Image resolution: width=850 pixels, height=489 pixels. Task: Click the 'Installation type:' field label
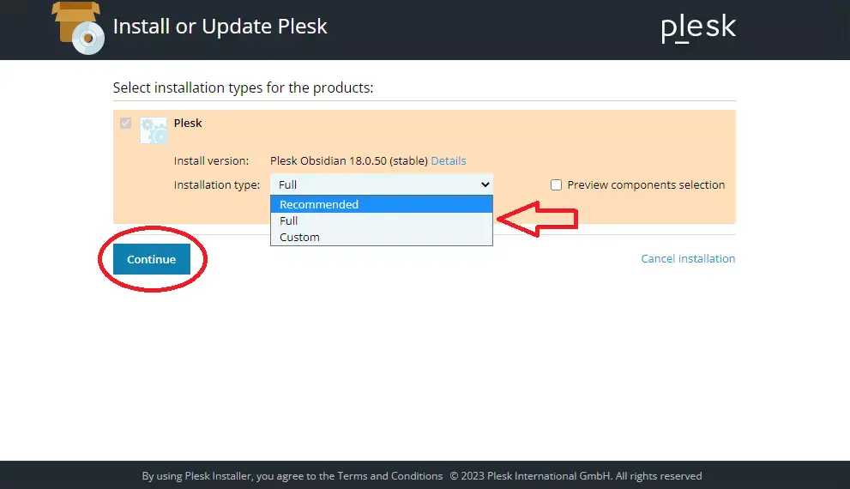coord(217,185)
